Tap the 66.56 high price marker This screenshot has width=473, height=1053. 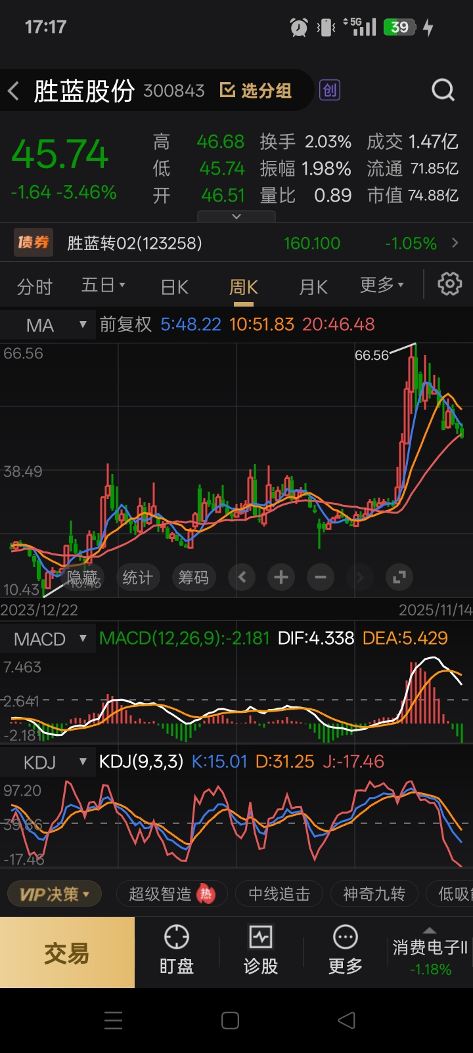pos(372,355)
